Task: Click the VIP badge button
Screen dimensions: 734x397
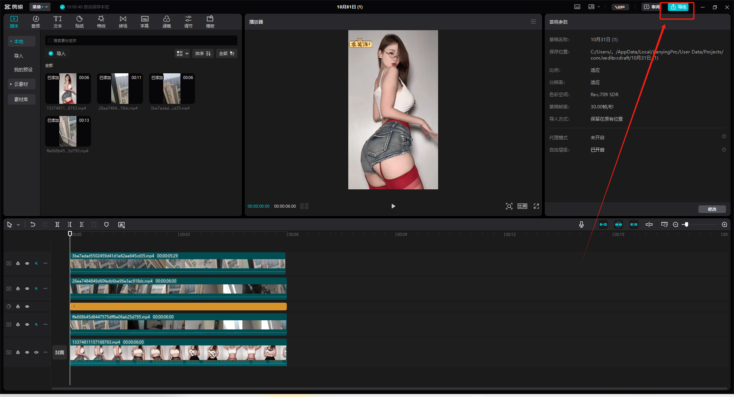Action: click(x=620, y=7)
